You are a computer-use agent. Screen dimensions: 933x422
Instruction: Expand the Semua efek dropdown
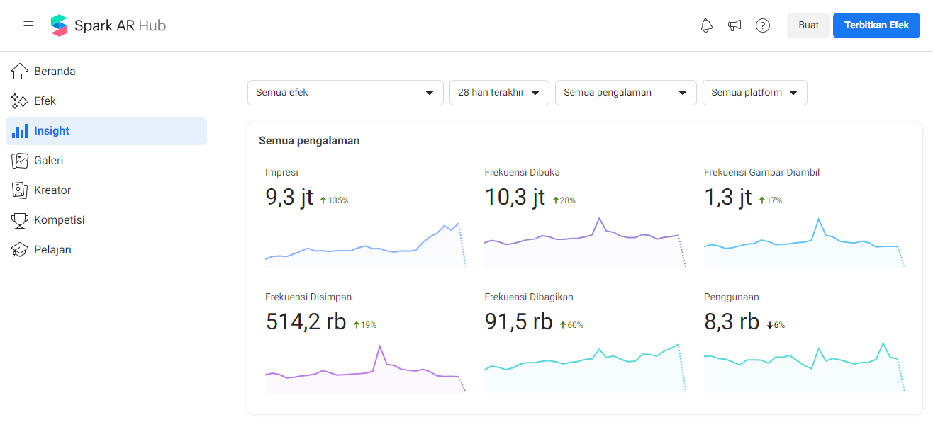[345, 93]
